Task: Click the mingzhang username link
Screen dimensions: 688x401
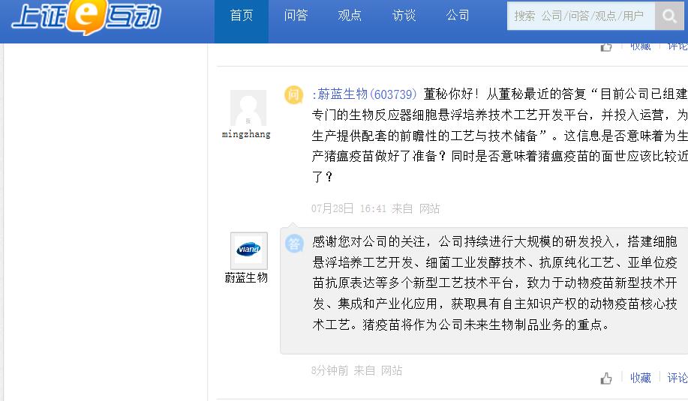Action: pos(246,135)
